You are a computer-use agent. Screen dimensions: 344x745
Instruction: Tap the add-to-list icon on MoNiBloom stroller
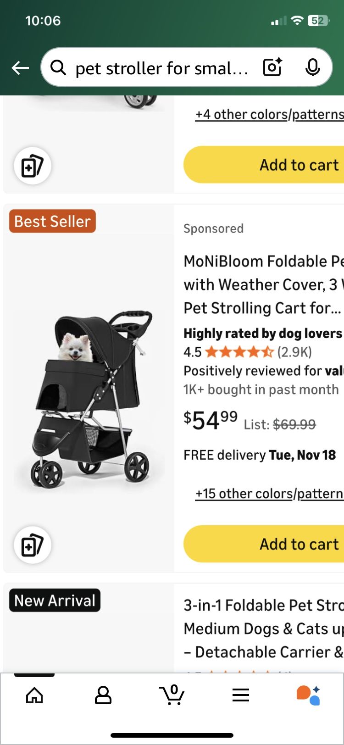32,545
